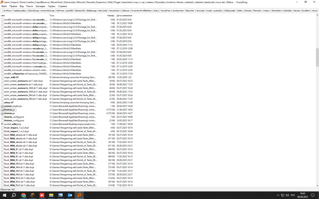Click the volume speaker tray icon
Screen dimensions: 319x199
tap(287, 195)
